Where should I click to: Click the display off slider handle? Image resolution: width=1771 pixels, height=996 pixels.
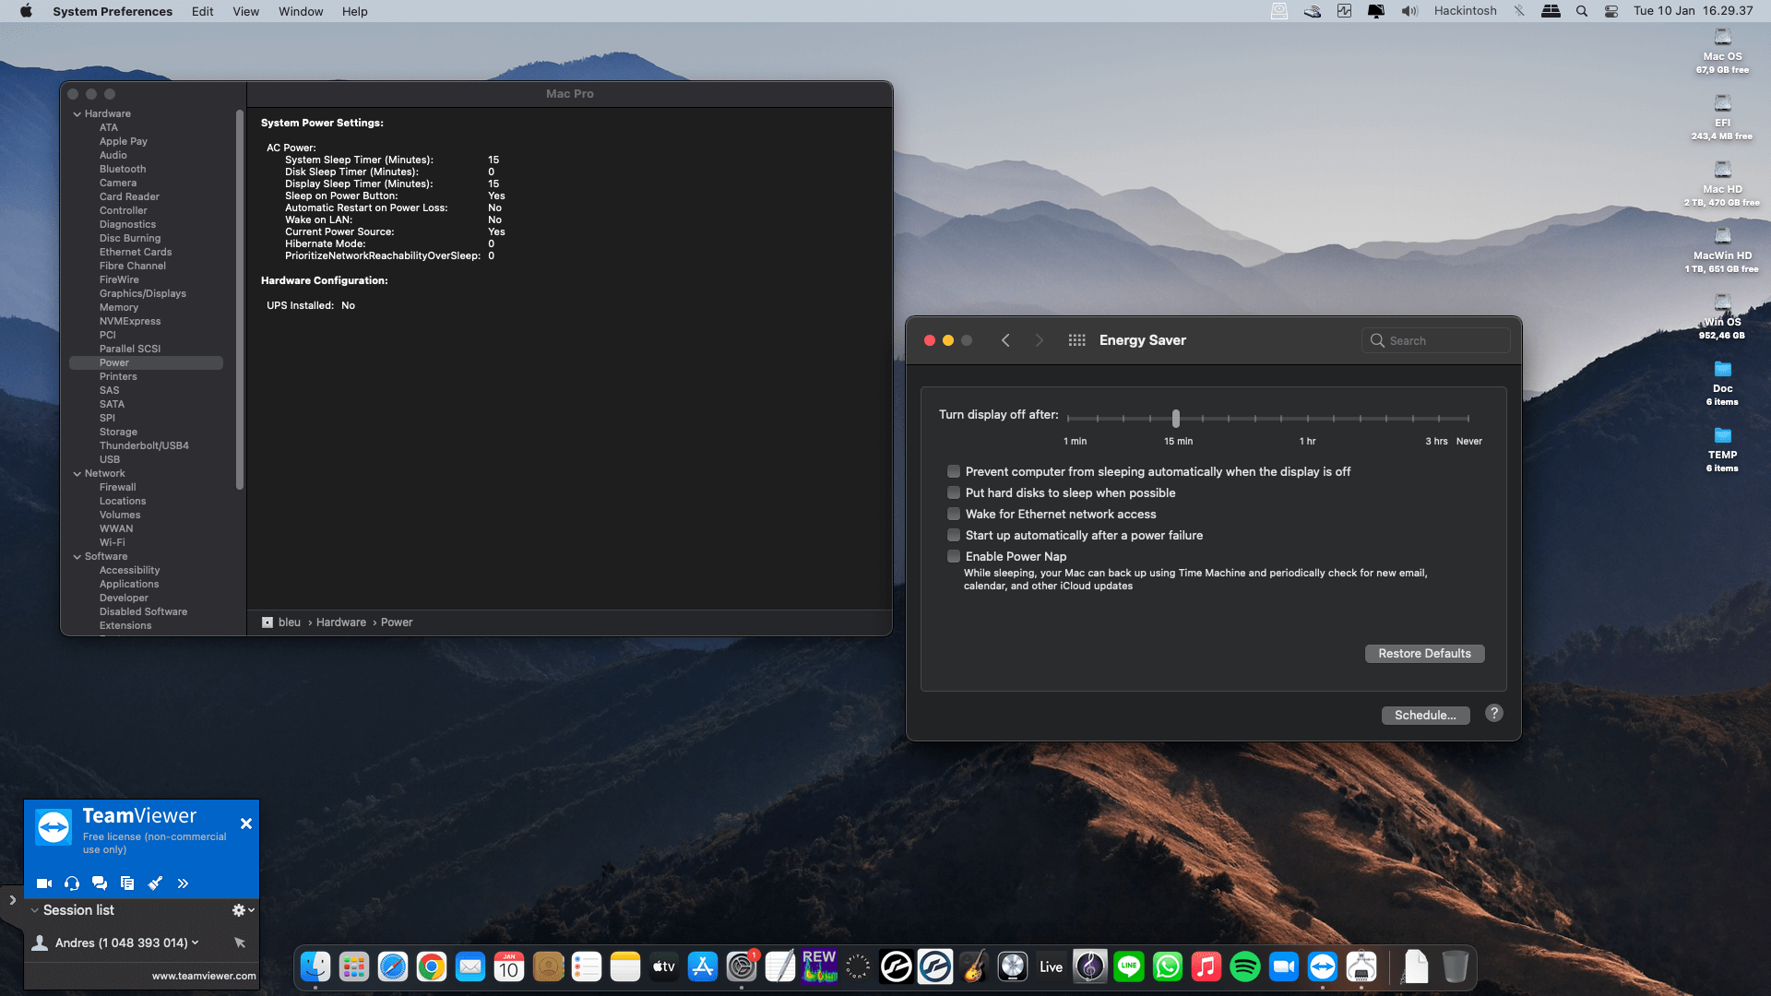(1176, 419)
